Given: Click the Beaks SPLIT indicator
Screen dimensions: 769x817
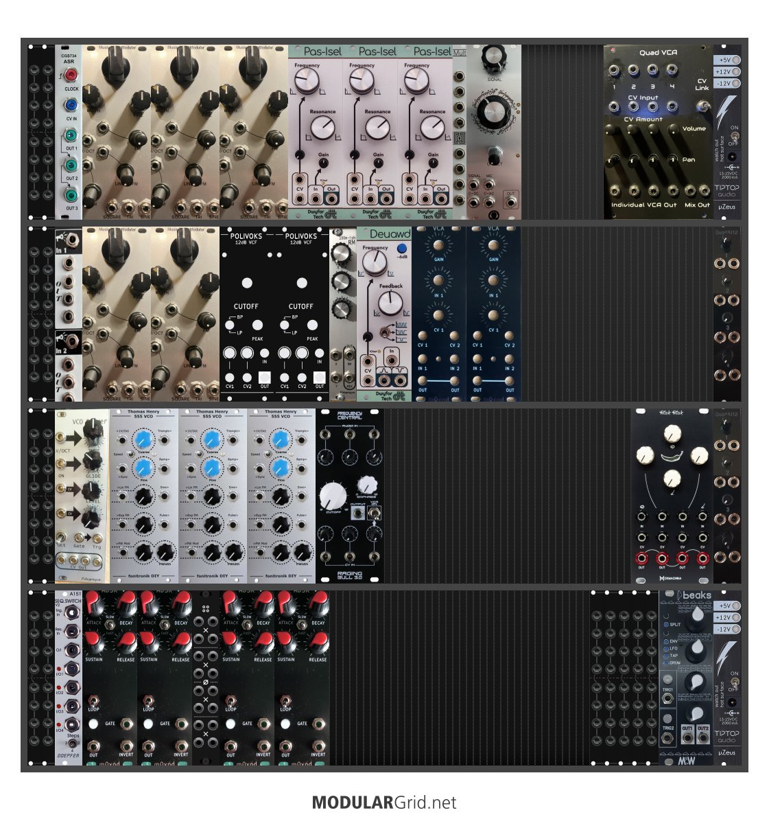Looking at the screenshot, I should pyautogui.click(x=666, y=624).
